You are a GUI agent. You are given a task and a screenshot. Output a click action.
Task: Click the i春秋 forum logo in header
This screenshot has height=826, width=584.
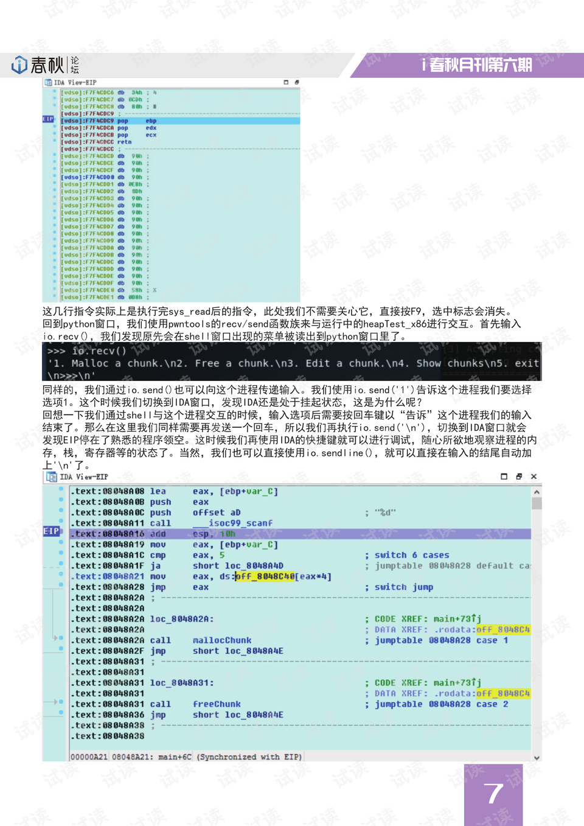(x=45, y=65)
